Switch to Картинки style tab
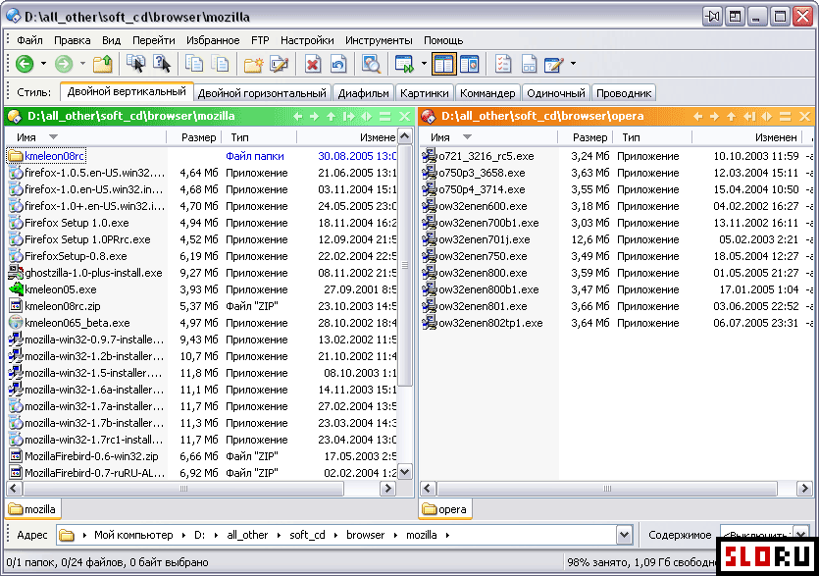Screen dimensions: 819x576 (425, 93)
